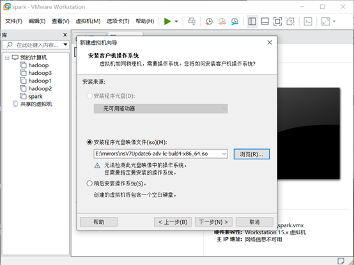
Task: Go back with 上一步(B) button
Action: point(173,222)
